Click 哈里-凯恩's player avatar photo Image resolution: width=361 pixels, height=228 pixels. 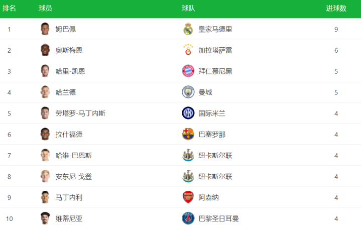(x=45, y=71)
